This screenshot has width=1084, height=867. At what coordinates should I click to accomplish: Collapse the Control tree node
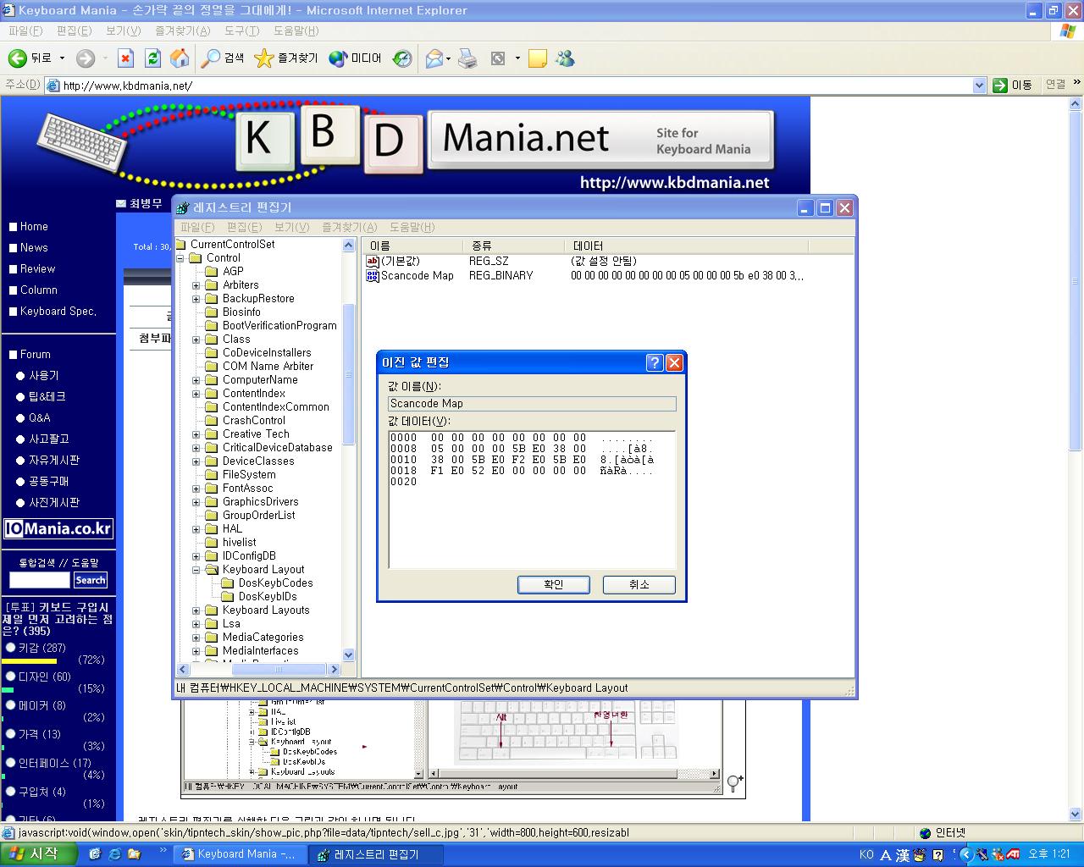tap(180, 258)
